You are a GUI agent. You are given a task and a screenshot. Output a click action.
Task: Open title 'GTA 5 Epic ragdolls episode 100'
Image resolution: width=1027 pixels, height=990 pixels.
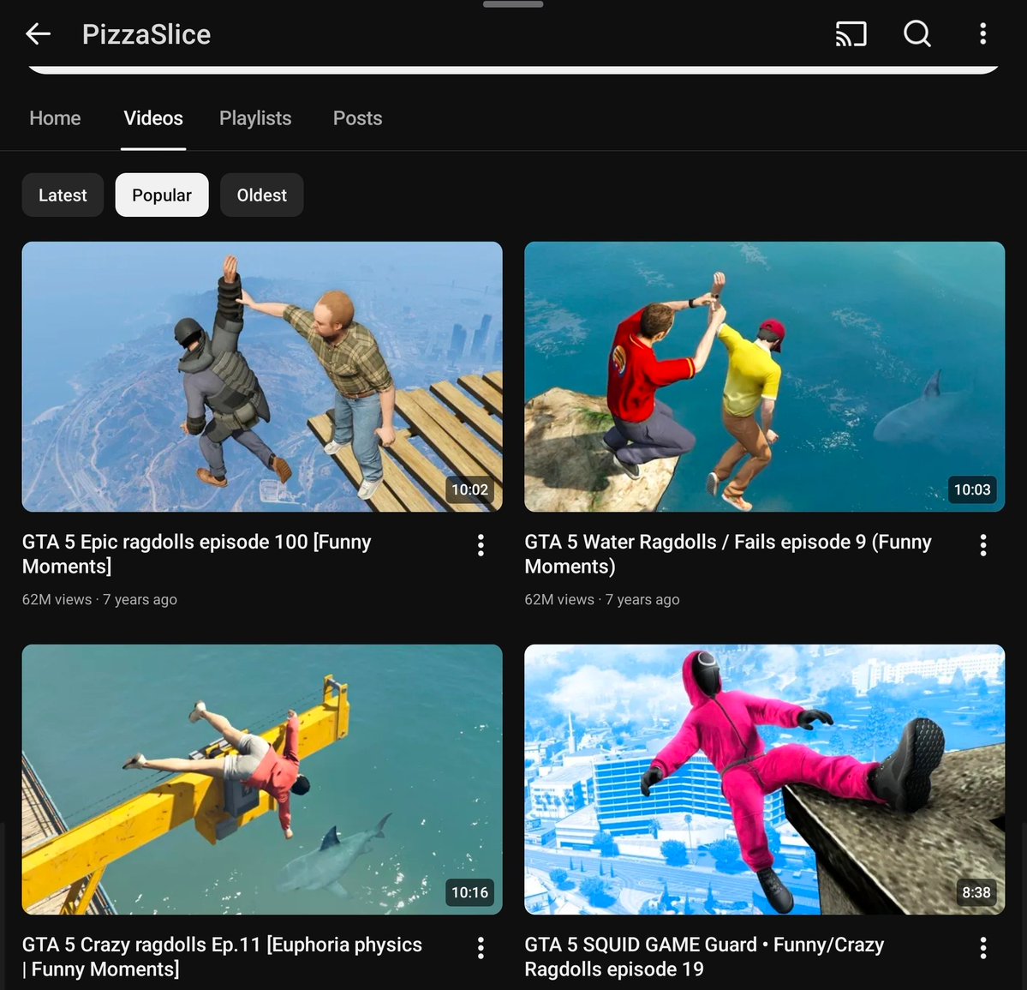point(197,554)
